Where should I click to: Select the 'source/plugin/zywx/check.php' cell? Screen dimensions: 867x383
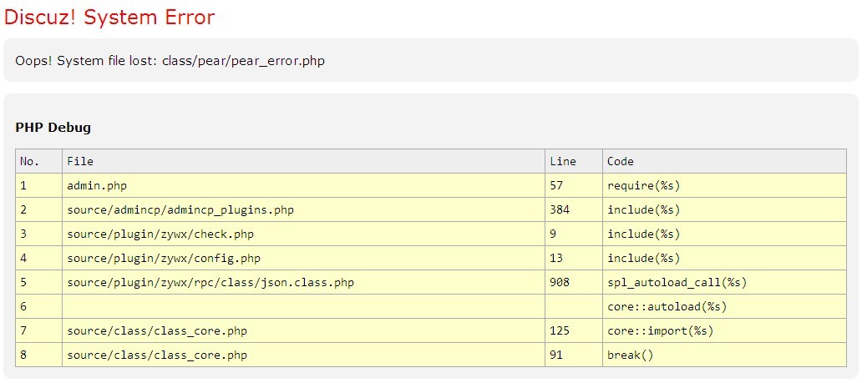303,234
